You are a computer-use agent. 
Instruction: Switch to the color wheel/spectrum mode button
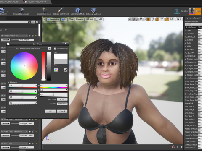tap(56, 70)
